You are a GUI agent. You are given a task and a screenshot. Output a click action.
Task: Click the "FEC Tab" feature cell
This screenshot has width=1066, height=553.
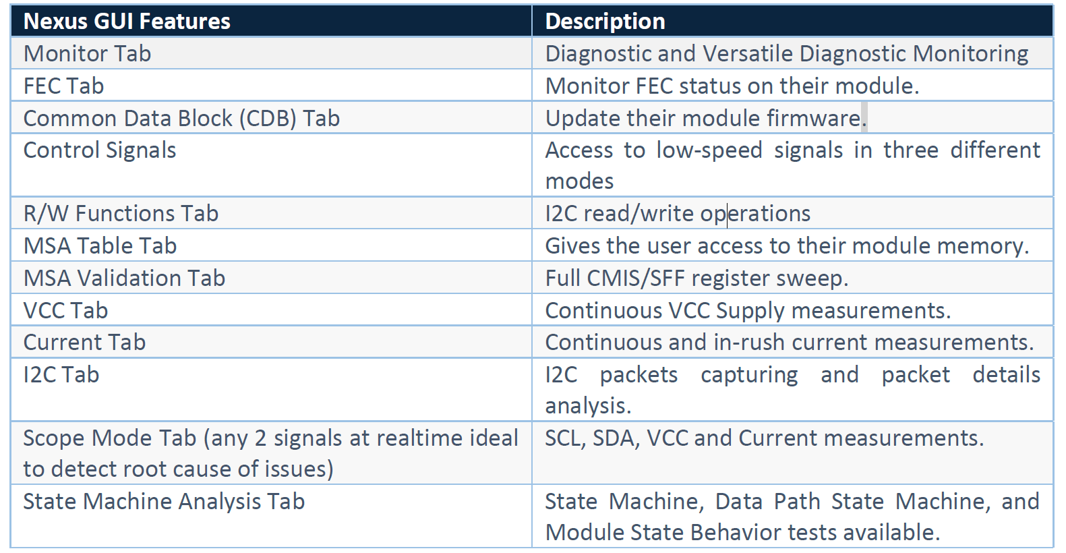tap(63, 86)
